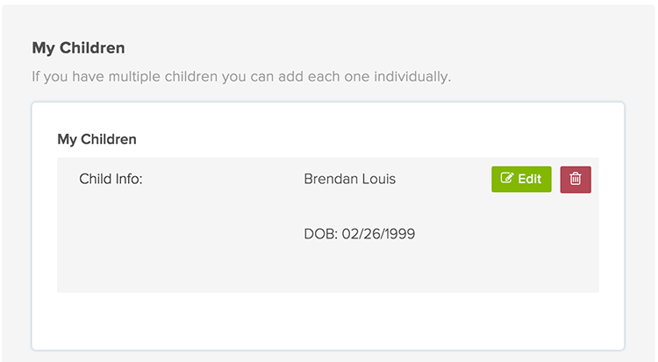
Task: Click the Child Info: label
Action: coord(111,179)
